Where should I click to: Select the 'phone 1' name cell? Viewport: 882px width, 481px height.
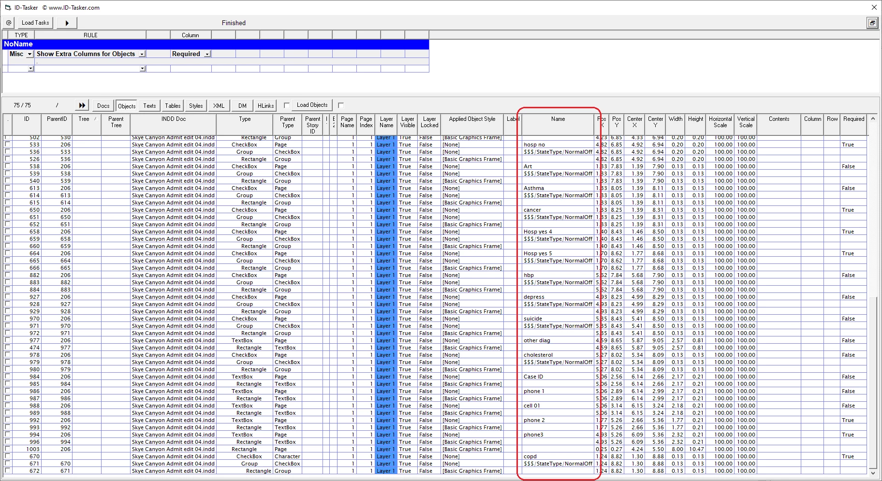558,391
